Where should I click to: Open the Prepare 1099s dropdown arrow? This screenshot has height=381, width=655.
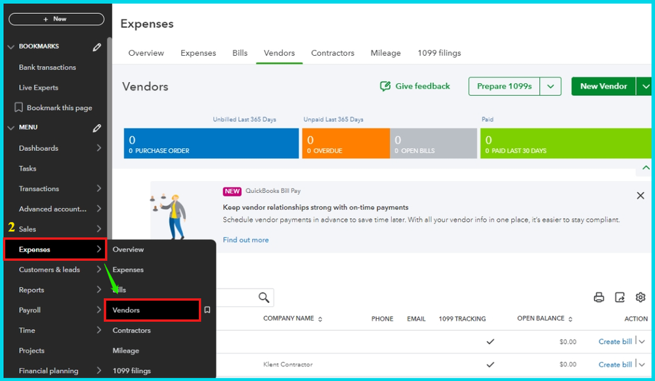coord(551,87)
